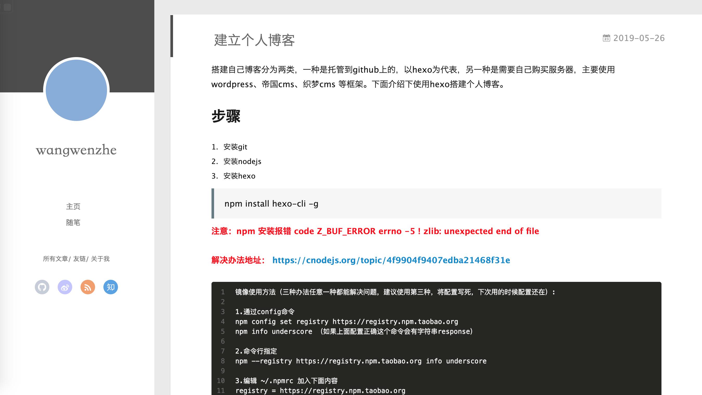Subscribe via the orange RSS icon
Screen dimensions: 702x395
(88, 287)
